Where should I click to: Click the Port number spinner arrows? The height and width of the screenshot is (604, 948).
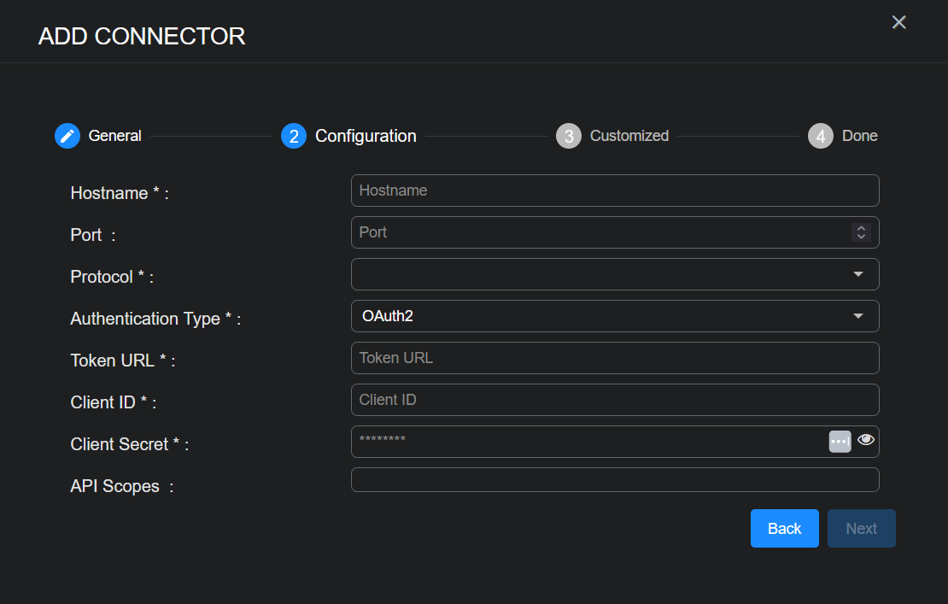(x=861, y=232)
